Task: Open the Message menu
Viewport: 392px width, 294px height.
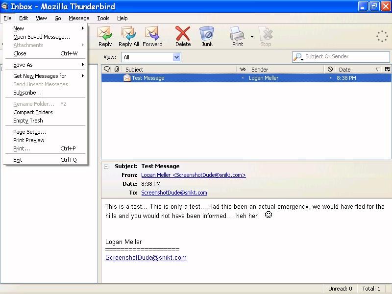Action: (79, 18)
